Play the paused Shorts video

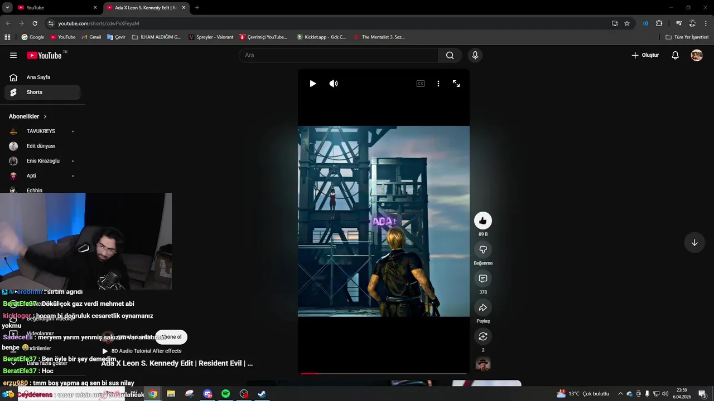(313, 84)
